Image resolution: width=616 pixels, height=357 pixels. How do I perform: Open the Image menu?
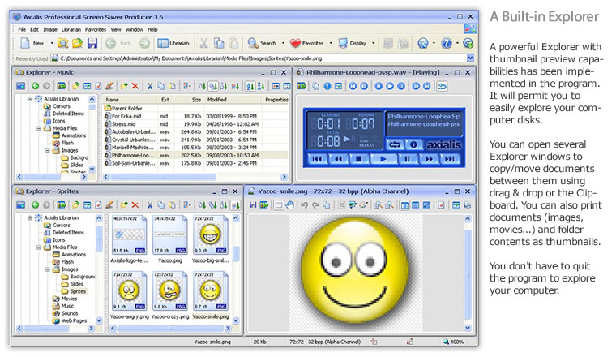(50, 29)
